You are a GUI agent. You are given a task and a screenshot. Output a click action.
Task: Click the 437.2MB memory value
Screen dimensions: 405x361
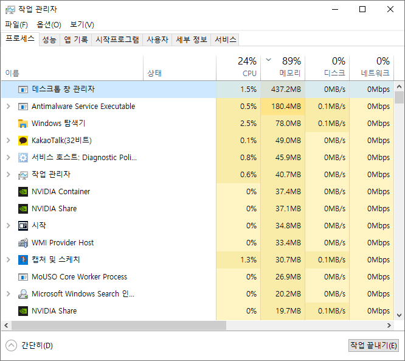coord(286,89)
